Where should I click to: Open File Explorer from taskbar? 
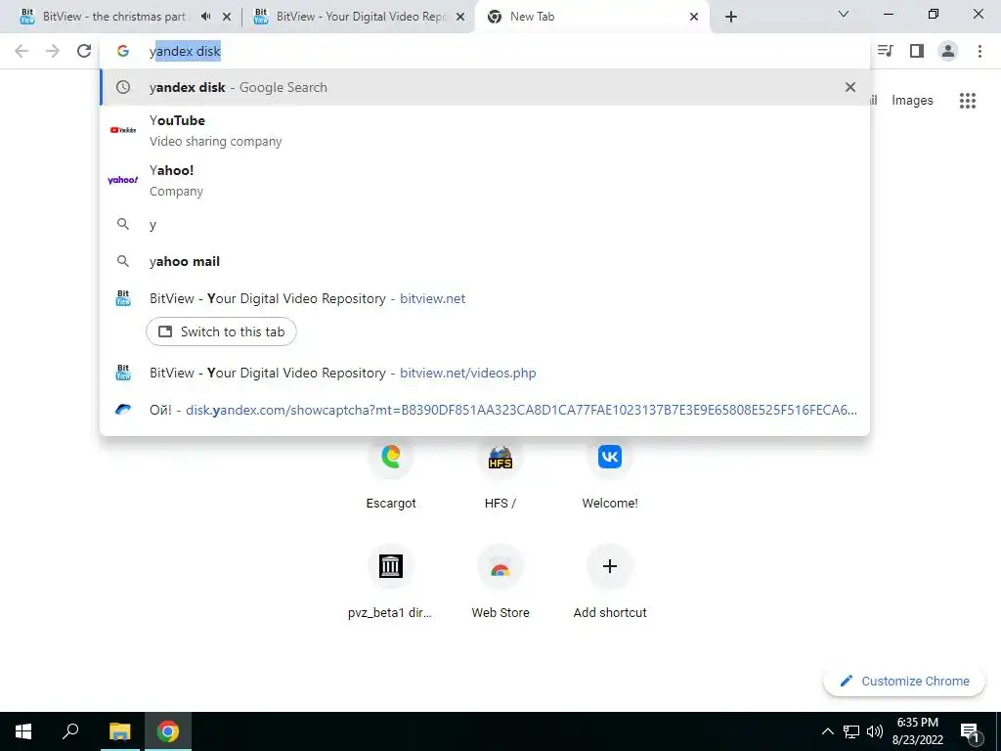point(119,731)
